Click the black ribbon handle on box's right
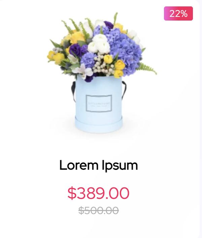 coord(124,90)
